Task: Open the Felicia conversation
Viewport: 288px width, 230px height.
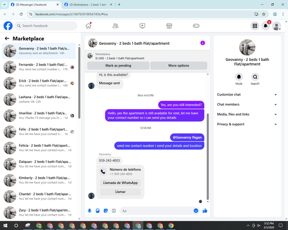Action: (39, 148)
